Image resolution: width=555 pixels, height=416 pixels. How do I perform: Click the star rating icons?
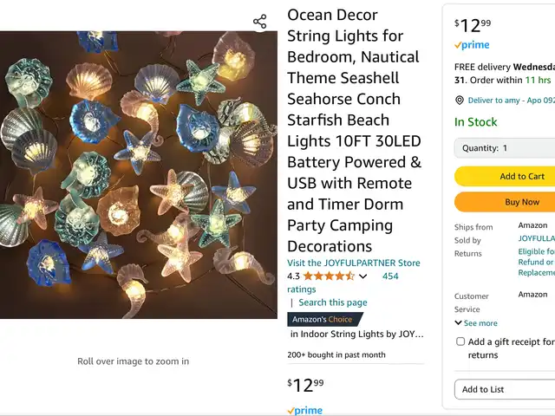point(329,276)
